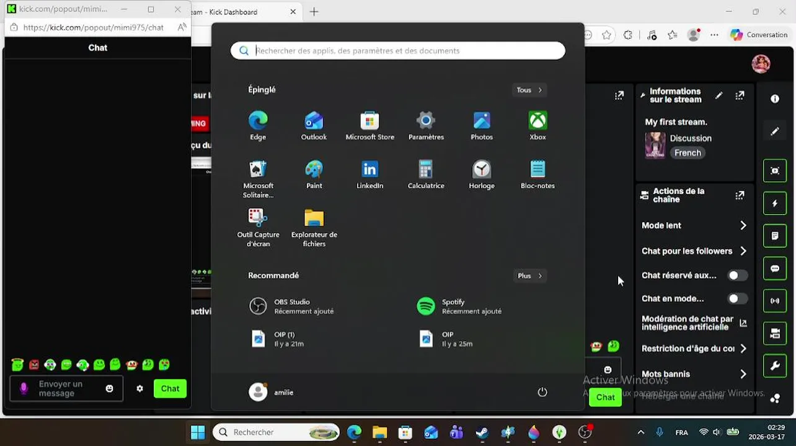Click the French language tag
796x446 pixels.
click(688, 153)
